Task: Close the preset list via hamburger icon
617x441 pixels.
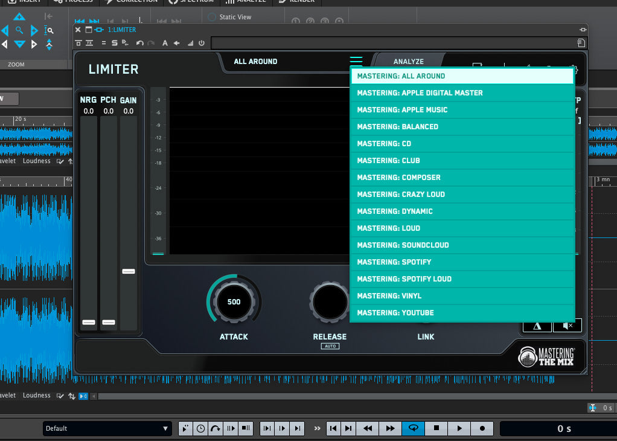Action: pyautogui.click(x=356, y=60)
